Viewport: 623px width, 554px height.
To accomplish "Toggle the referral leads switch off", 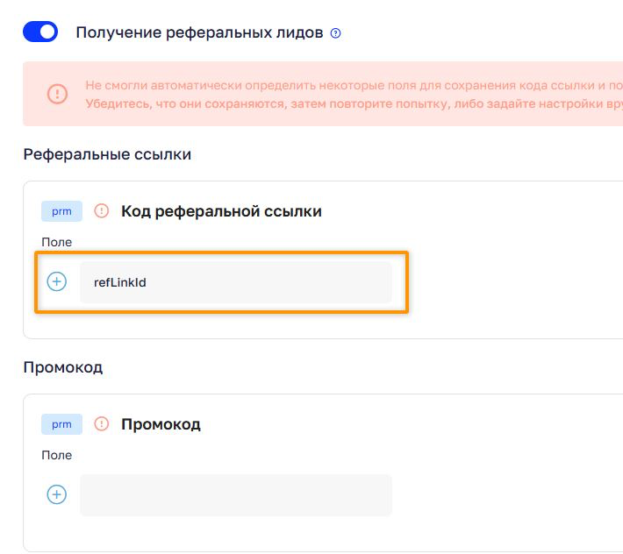I will click(39, 32).
